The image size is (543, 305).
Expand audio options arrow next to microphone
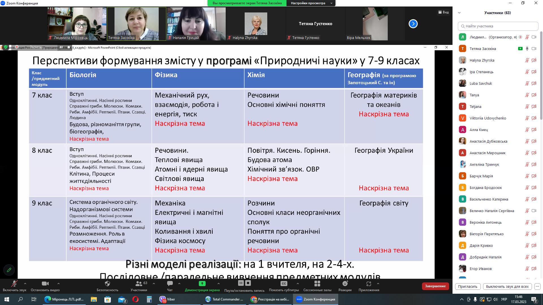click(x=25, y=284)
